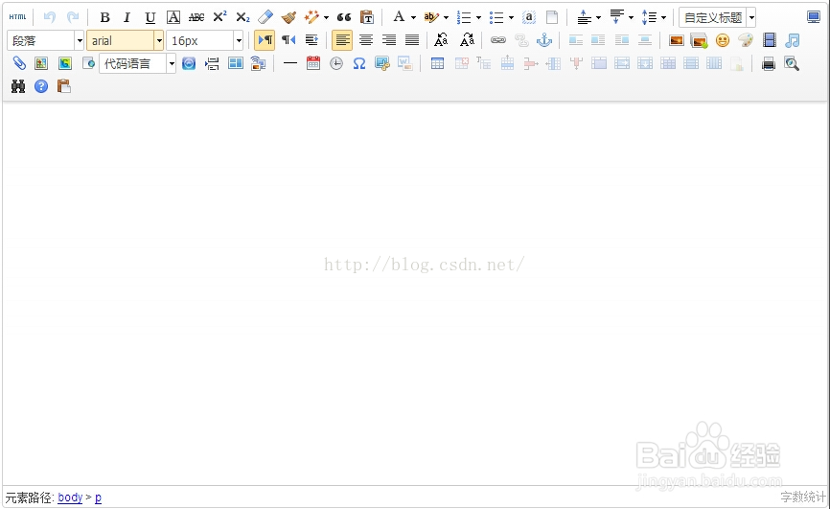Image resolution: width=830 pixels, height=509 pixels.
Task: Insert a blockquote
Action: (x=344, y=17)
